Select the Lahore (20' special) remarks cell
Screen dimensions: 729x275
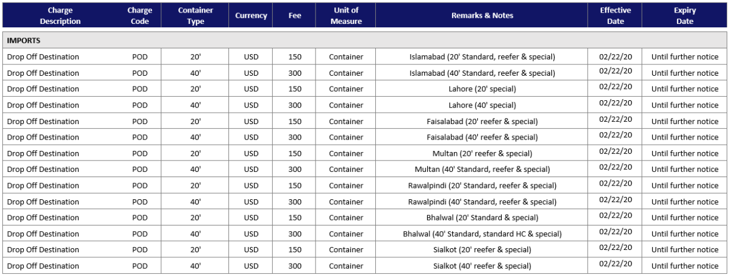482,89
